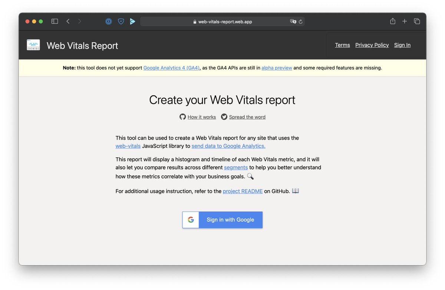This screenshot has height=290, width=445.
Task: Click the lock icon in the address bar
Action: [x=195, y=22]
